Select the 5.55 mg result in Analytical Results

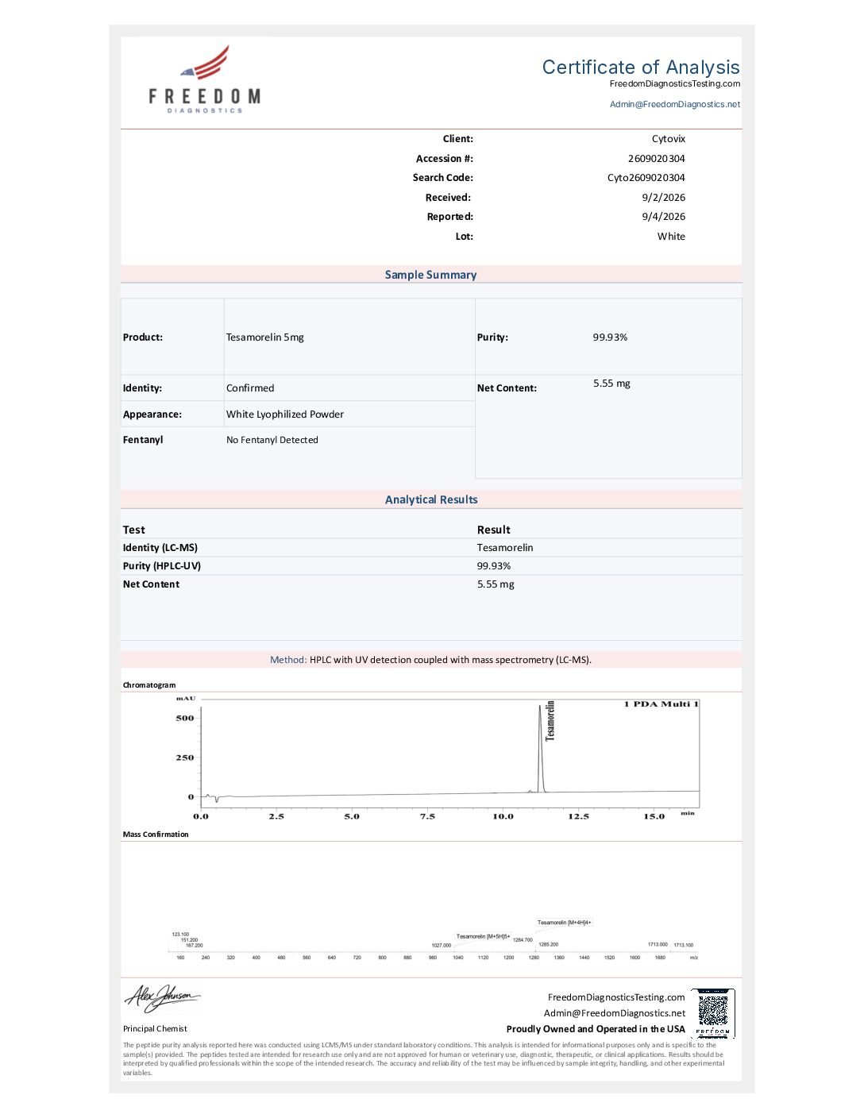[496, 584]
